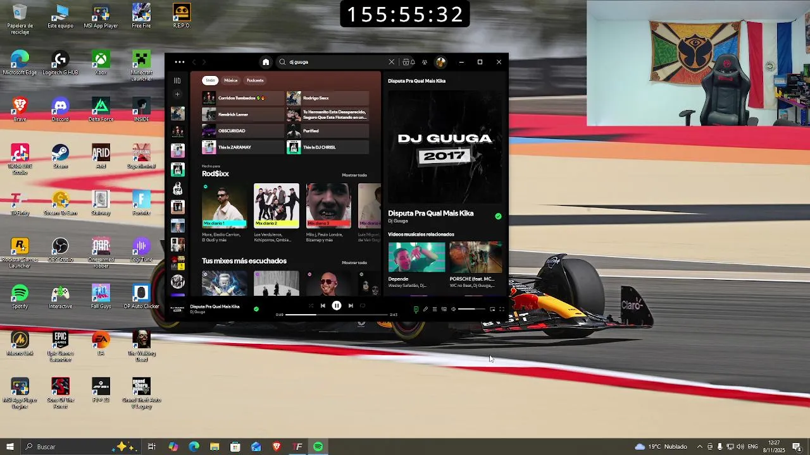
Task: Open Mix diario 2 card
Action: pos(277,213)
